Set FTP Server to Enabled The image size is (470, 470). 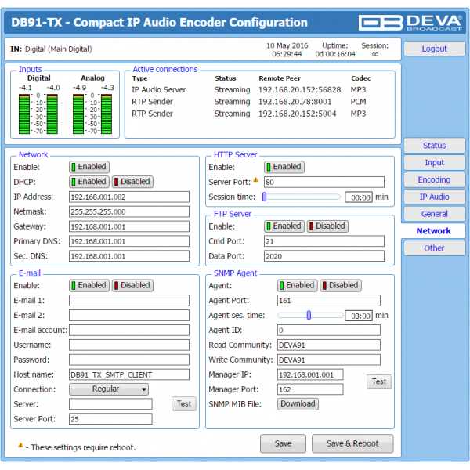tap(284, 226)
